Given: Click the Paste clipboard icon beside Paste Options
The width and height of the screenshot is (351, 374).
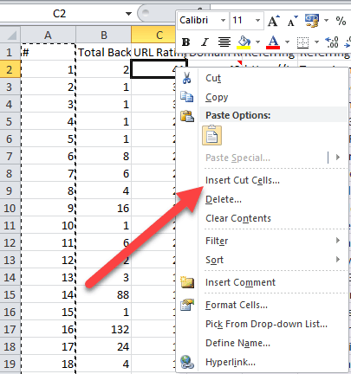Looking at the screenshot, I should [x=187, y=116].
